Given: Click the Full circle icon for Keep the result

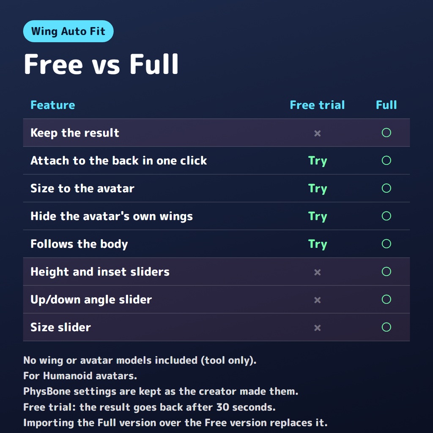Looking at the screenshot, I should coord(386,132).
